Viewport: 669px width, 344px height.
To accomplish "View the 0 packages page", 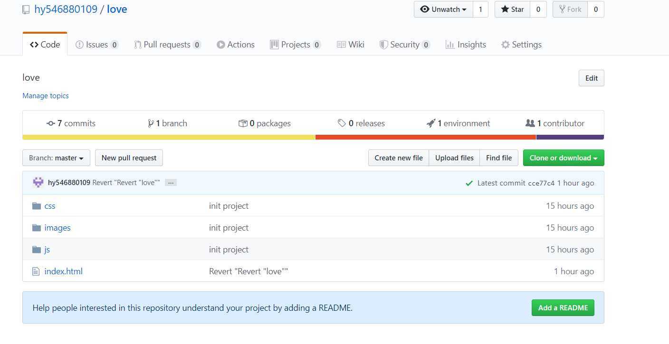I will tap(265, 123).
